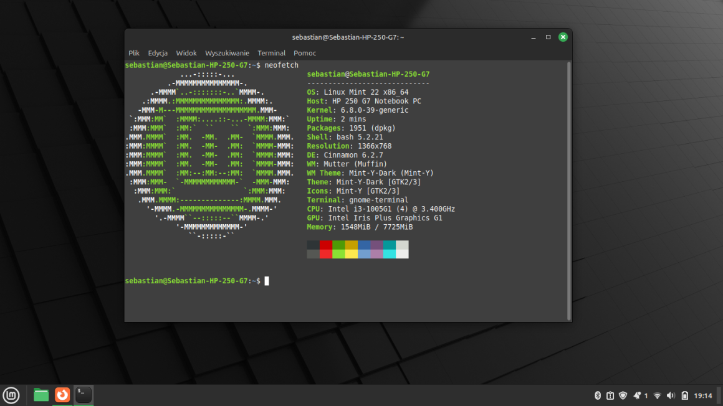The height and width of the screenshot is (406, 723).
Task: Click the 'WM Theme: Mint-Y-Dark (Mint-Y)' line
Action: pyautogui.click(x=370, y=173)
